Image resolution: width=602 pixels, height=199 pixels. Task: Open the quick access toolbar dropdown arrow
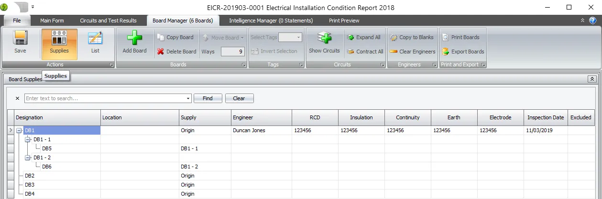click(33, 7)
